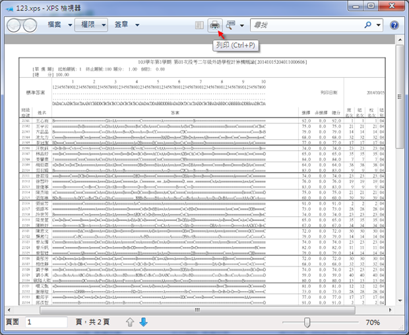The width and height of the screenshot is (409, 335).
Task: Click the 頁，共 2 頁 page count
Action: tap(92, 322)
